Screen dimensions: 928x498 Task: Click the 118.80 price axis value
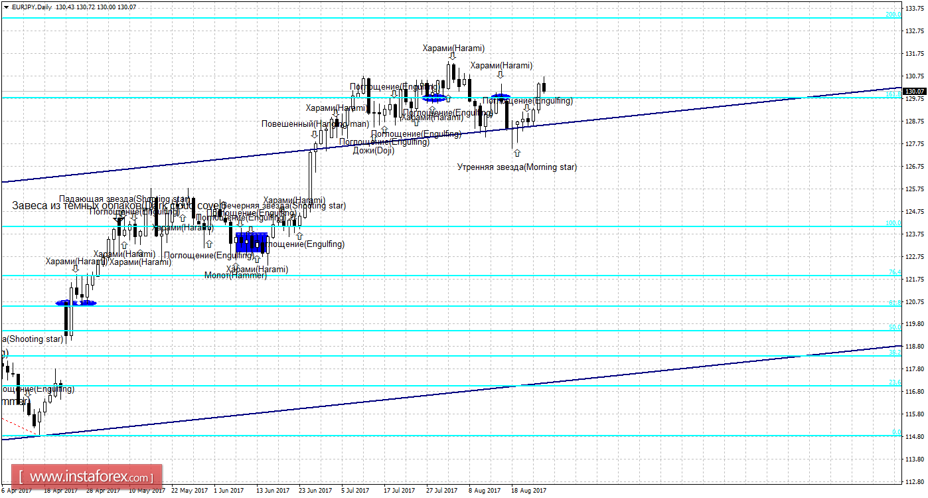tap(915, 347)
